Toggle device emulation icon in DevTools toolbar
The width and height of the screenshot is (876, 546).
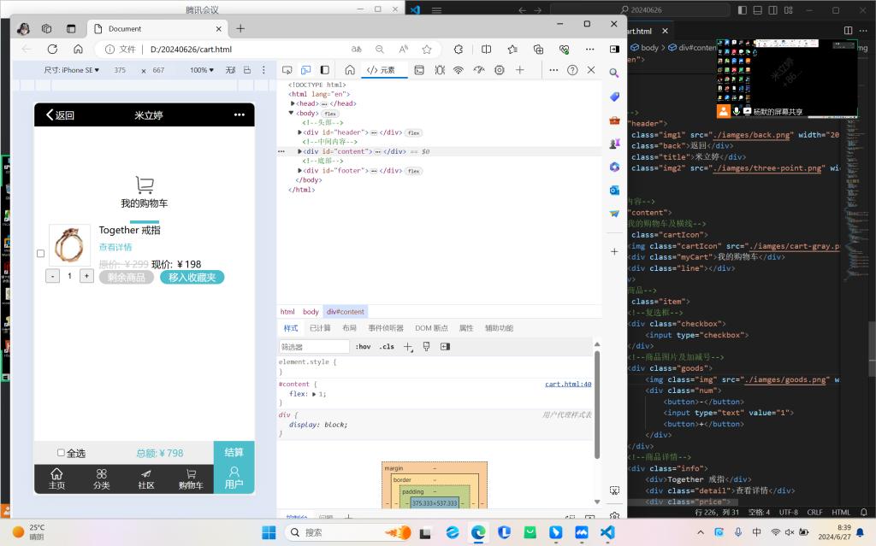(305, 70)
